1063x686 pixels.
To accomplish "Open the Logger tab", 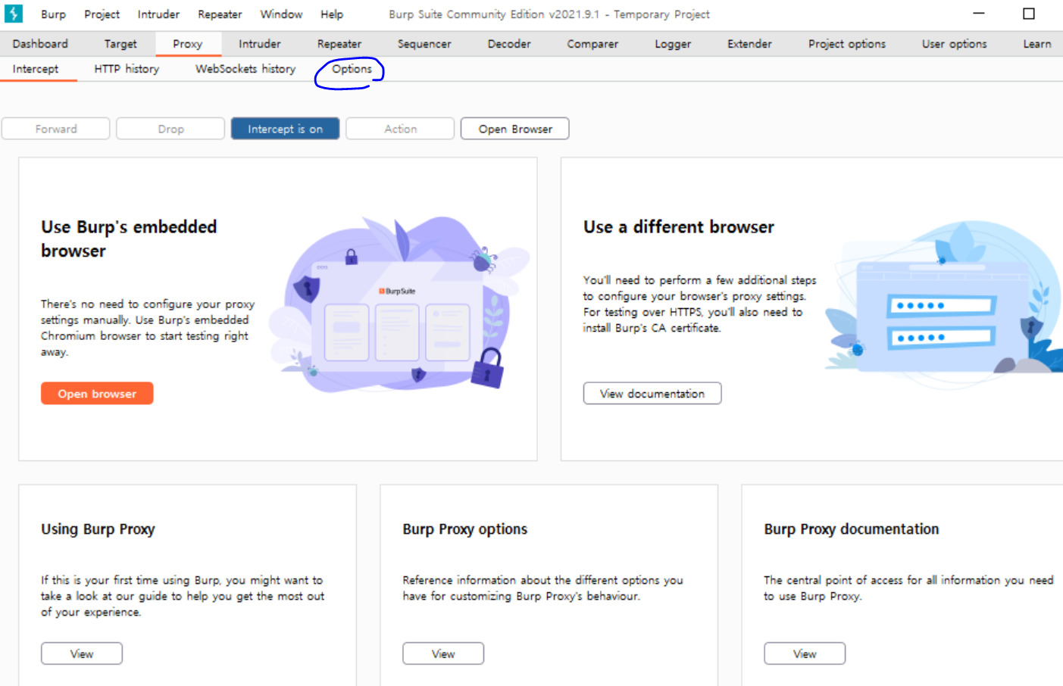I will tap(673, 44).
